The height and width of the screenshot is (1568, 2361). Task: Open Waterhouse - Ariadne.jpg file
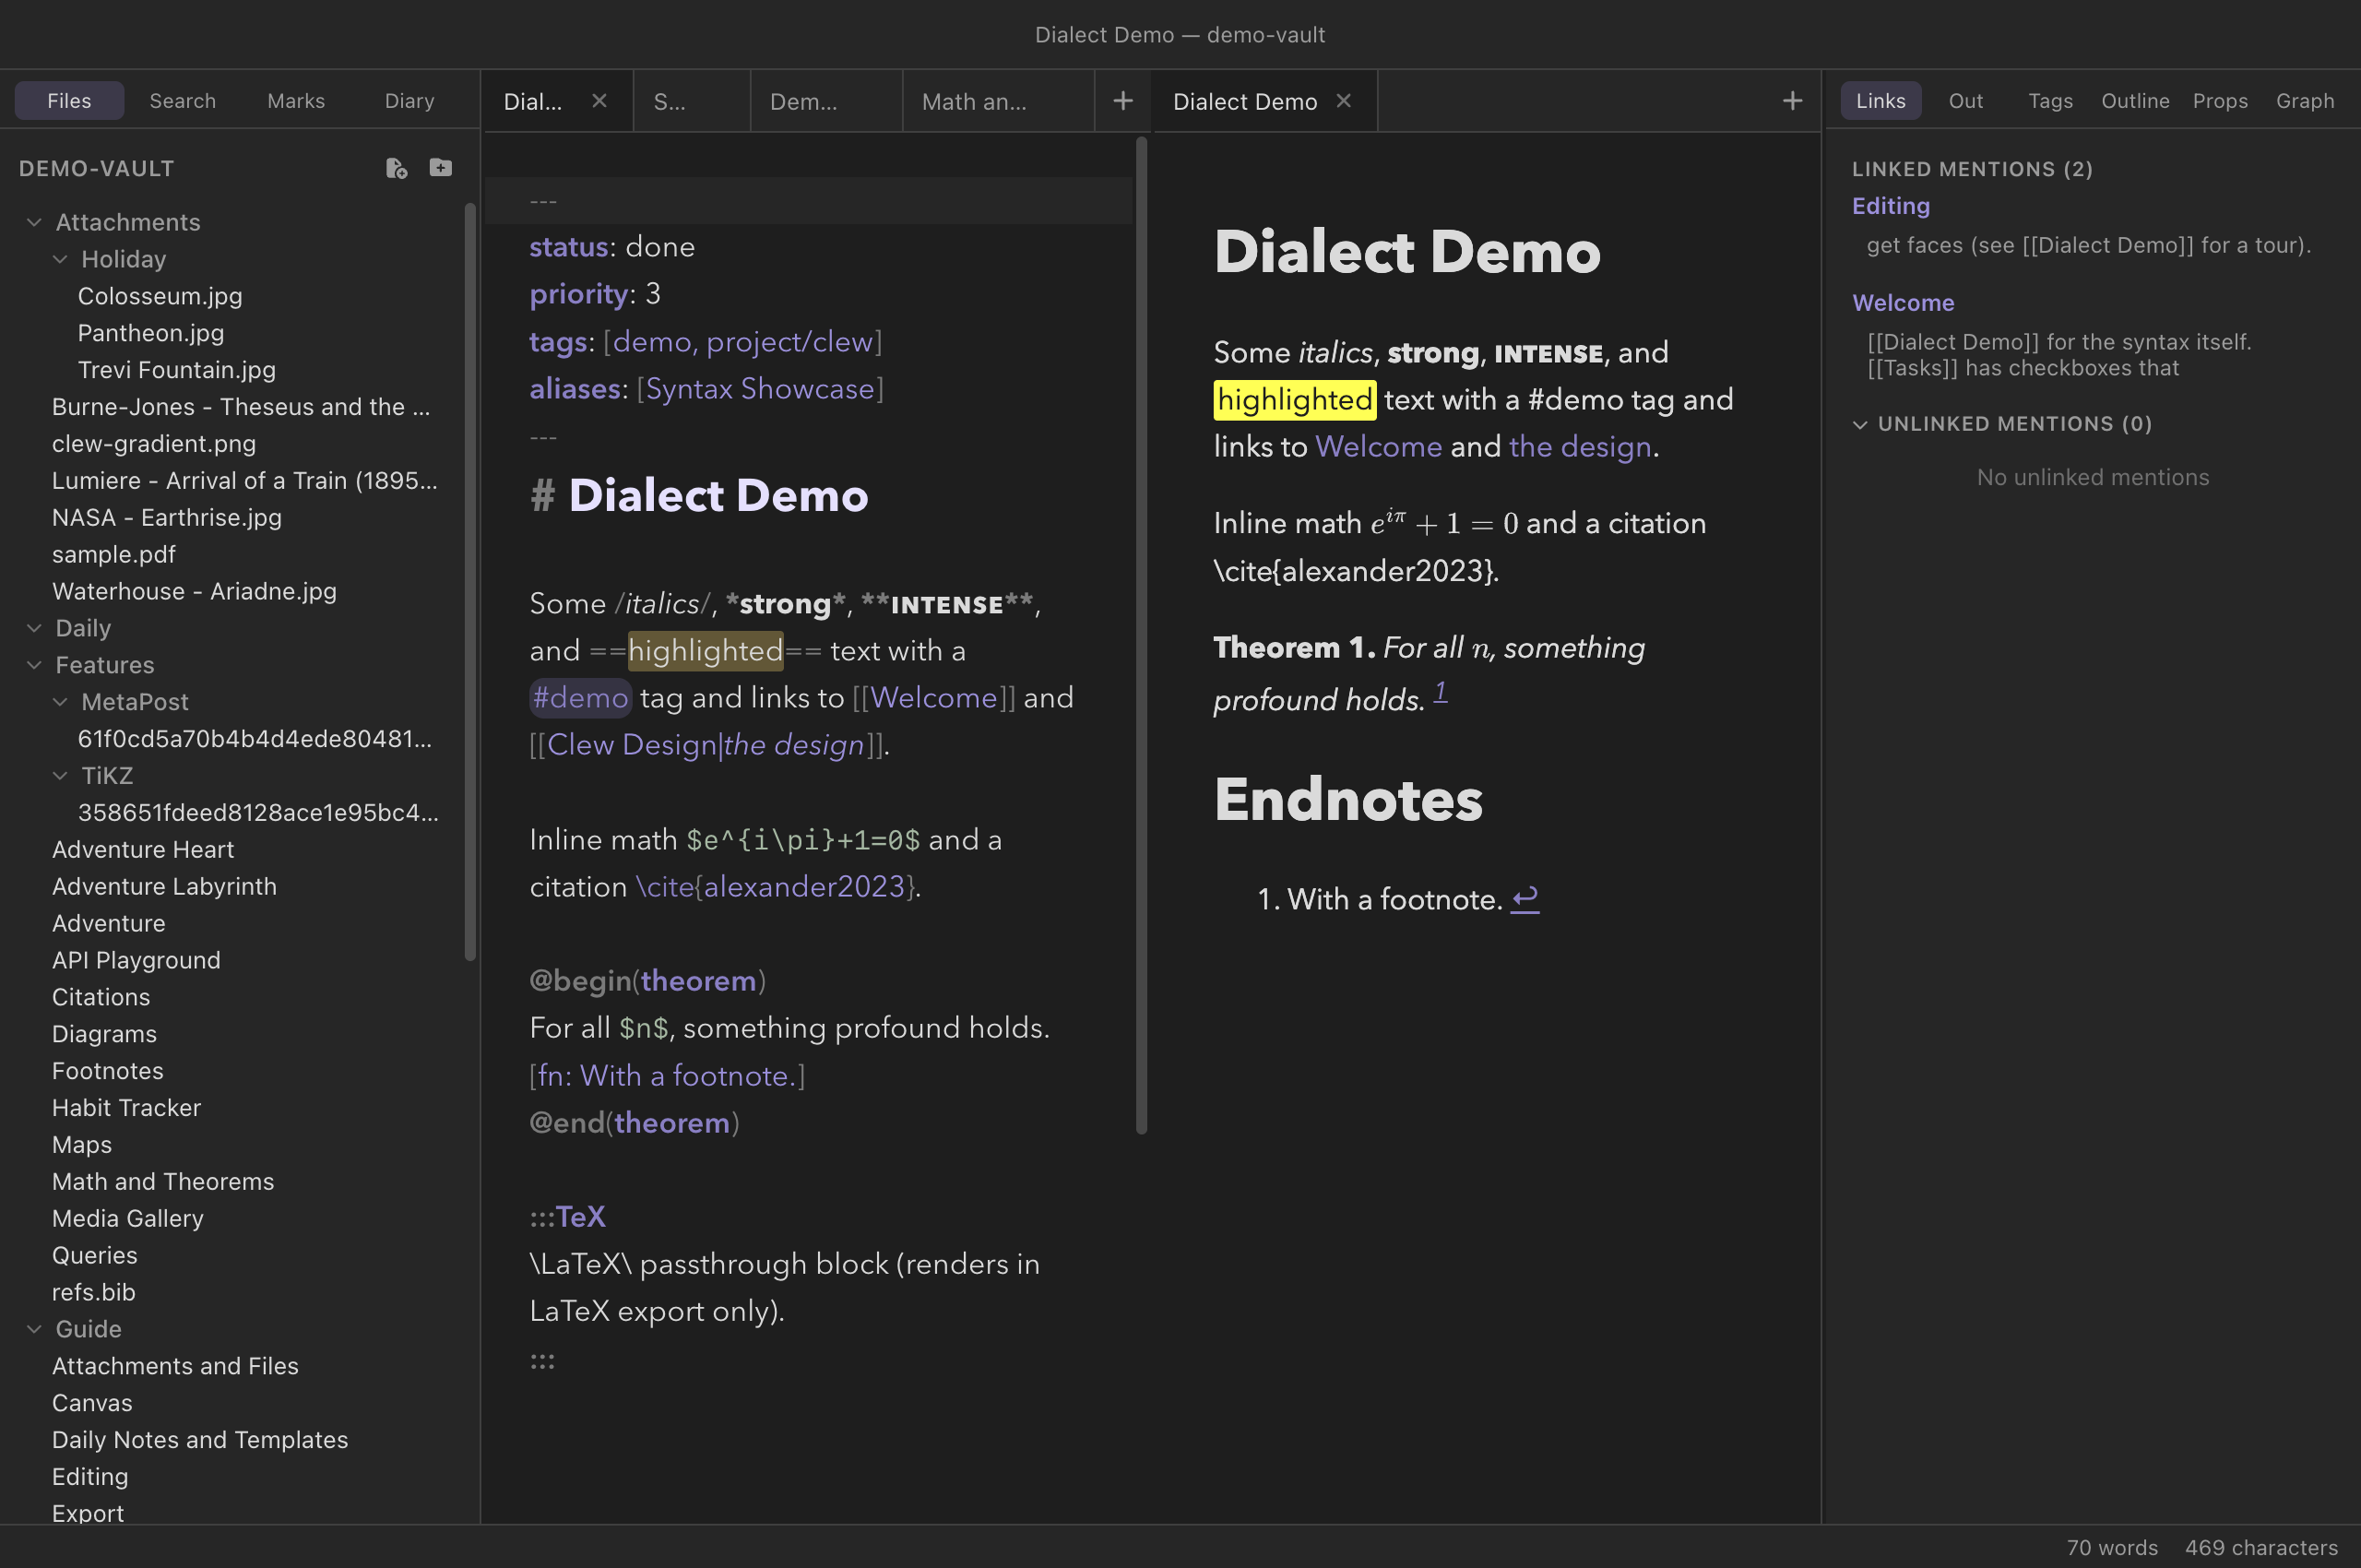(x=194, y=592)
